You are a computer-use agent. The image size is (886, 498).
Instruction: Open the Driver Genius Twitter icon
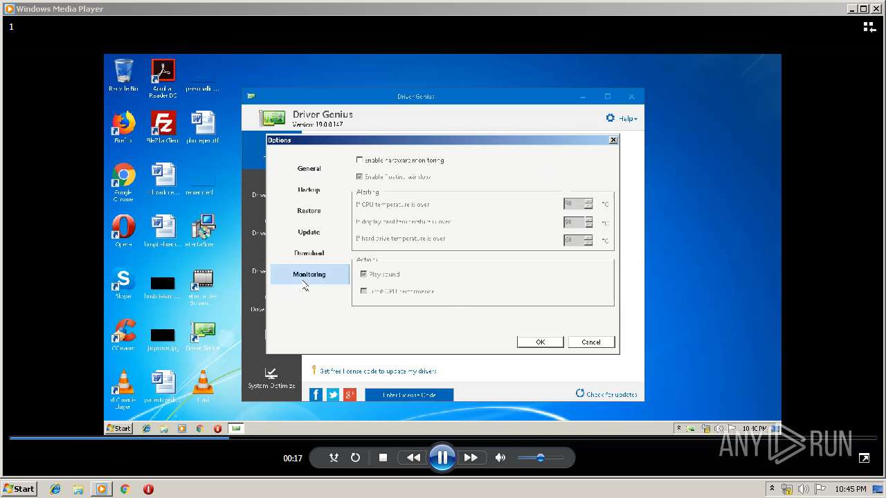click(333, 394)
